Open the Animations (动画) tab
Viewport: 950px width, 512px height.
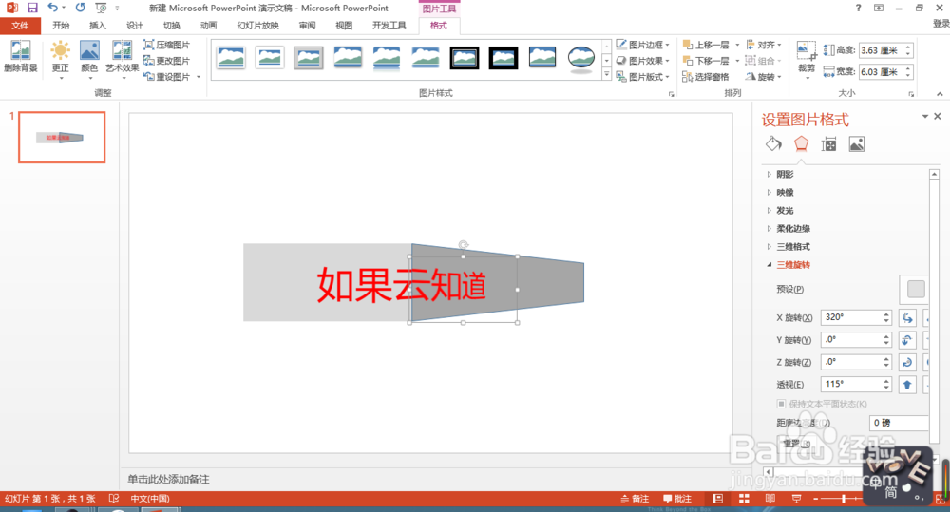tap(208, 26)
